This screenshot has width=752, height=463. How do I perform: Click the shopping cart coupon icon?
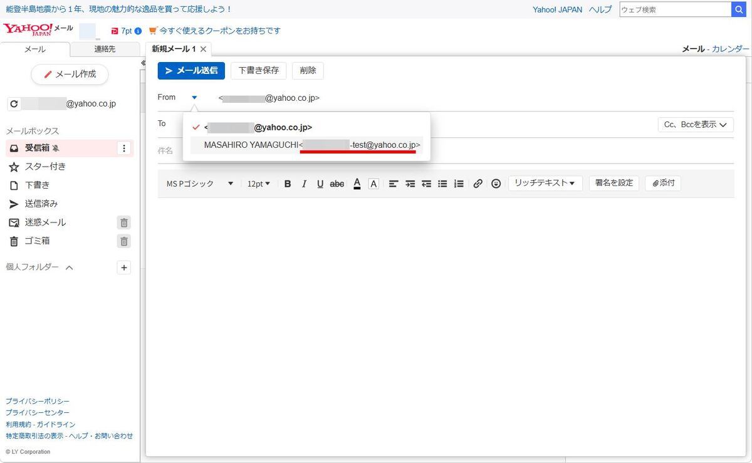152,30
